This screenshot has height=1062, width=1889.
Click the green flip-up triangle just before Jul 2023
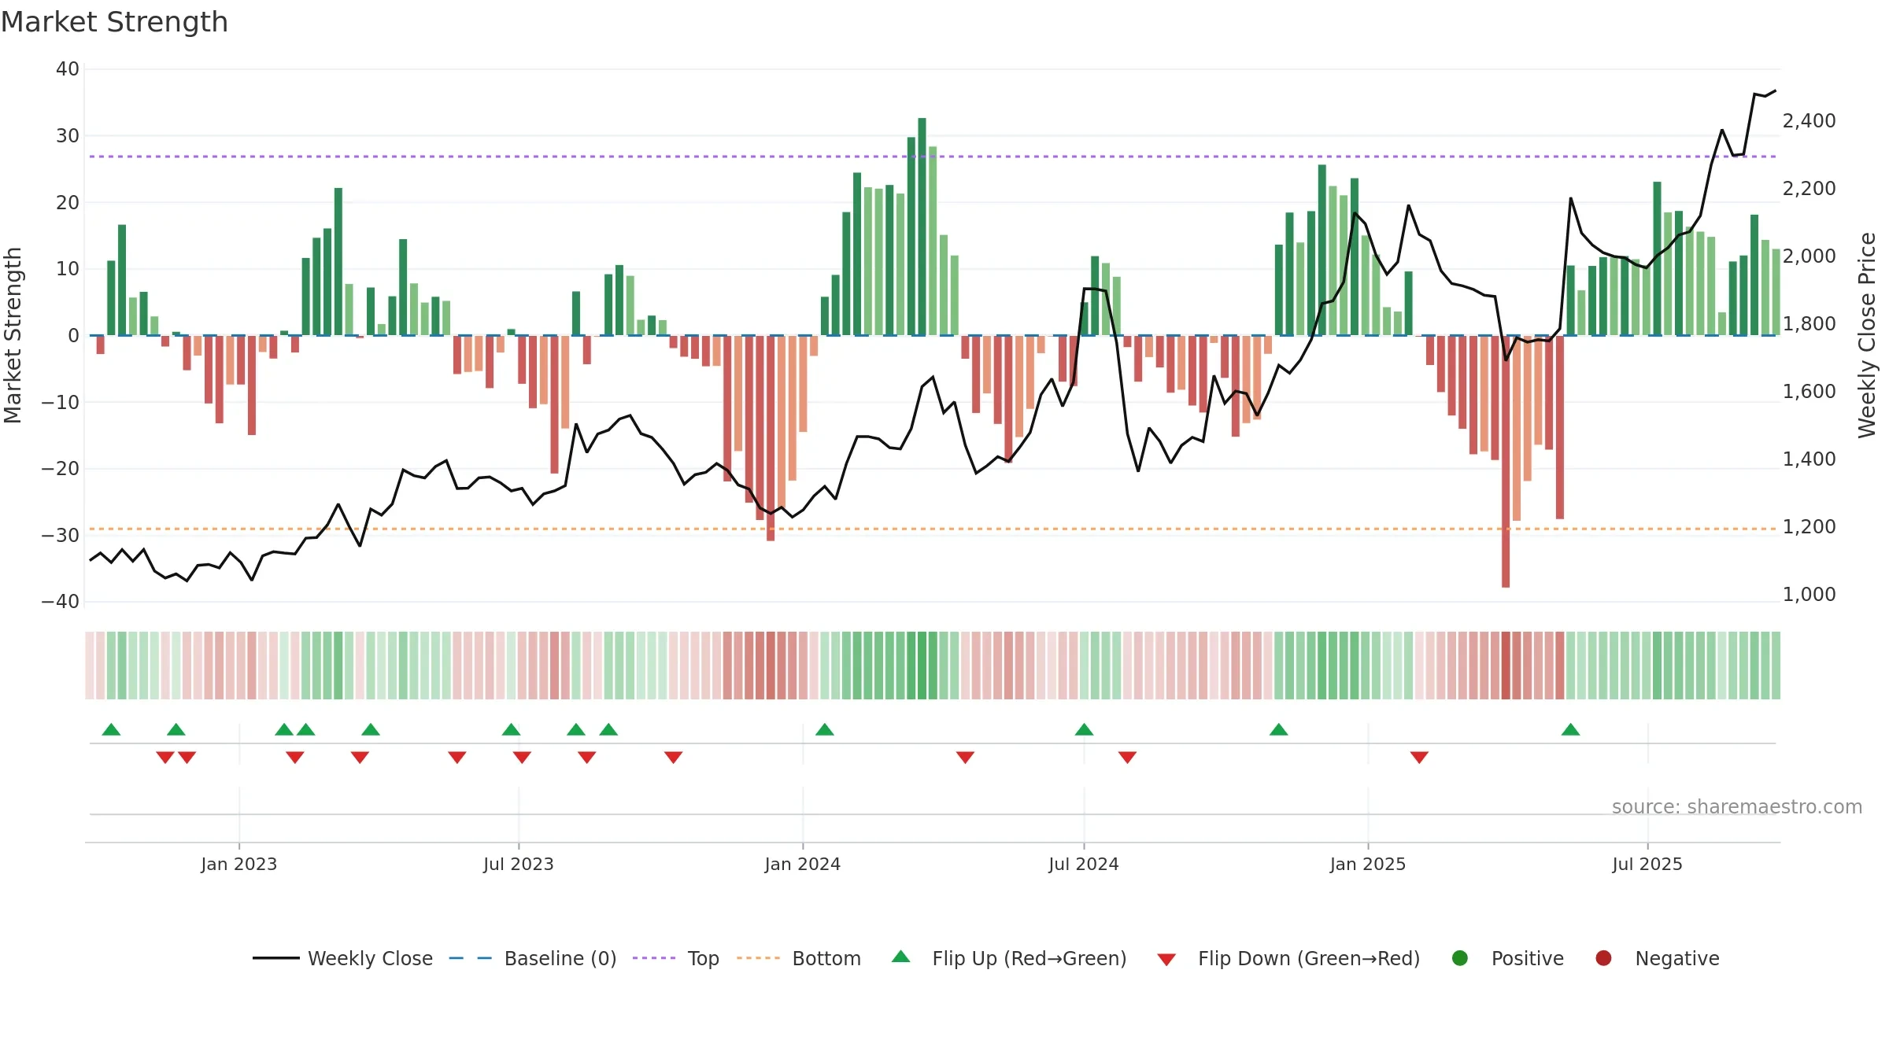[x=511, y=729]
